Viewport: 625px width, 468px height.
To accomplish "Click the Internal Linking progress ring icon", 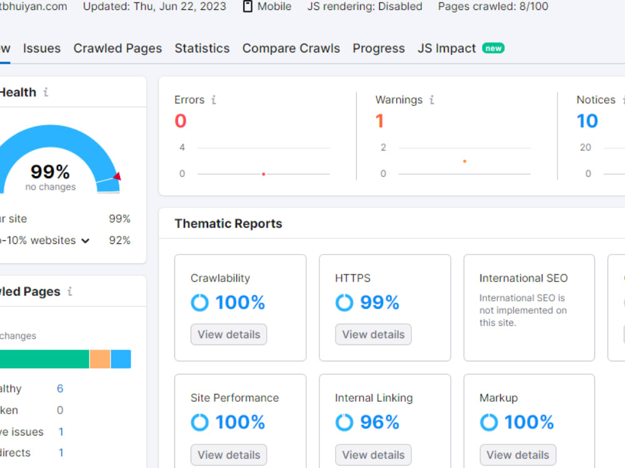I will pyautogui.click(x=344, y=422).
